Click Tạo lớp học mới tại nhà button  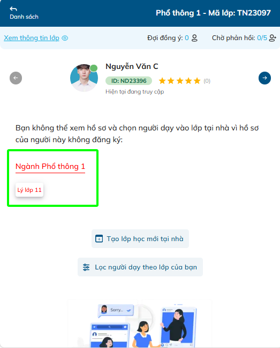point(140,239)
